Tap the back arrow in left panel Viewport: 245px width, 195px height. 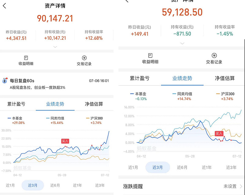pos(4,6)
